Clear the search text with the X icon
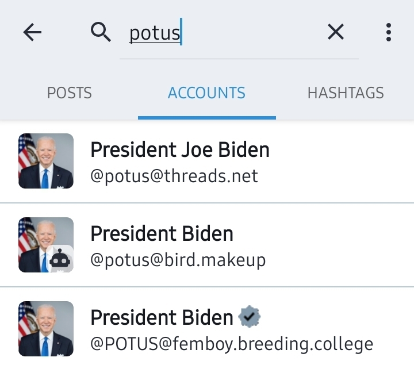414x365 pixels. pyautogui.click(x=336, y=32)
